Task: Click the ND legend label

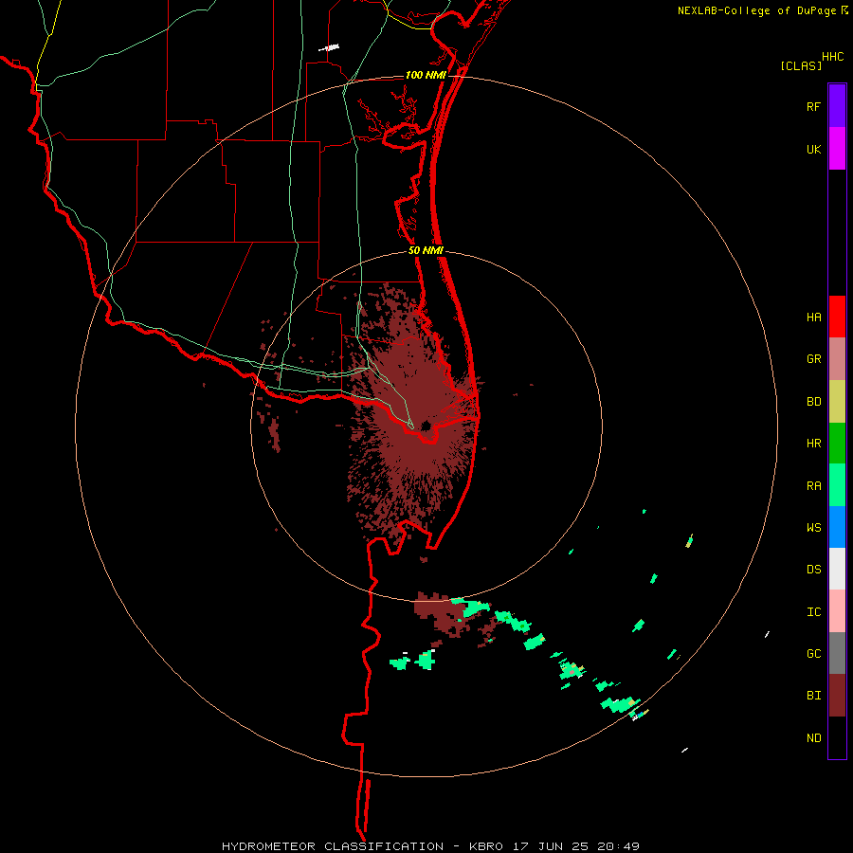Action: coord(814,738)
